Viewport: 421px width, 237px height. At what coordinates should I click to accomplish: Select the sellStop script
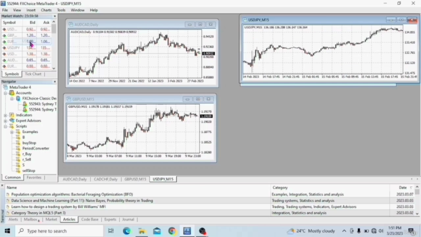29,171
